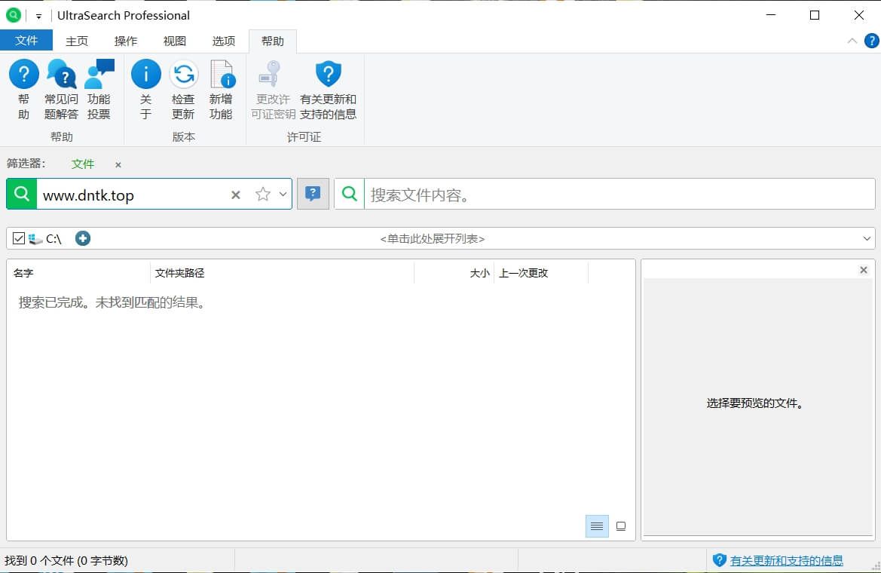Close the preview pane
881x573 pixels.
click(x=864, y=270)
